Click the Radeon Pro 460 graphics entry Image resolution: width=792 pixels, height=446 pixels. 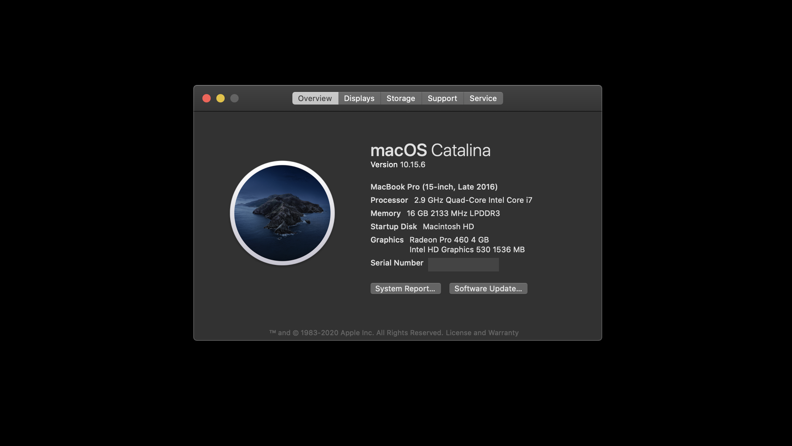pyautogui.click(x=448, y=240)
